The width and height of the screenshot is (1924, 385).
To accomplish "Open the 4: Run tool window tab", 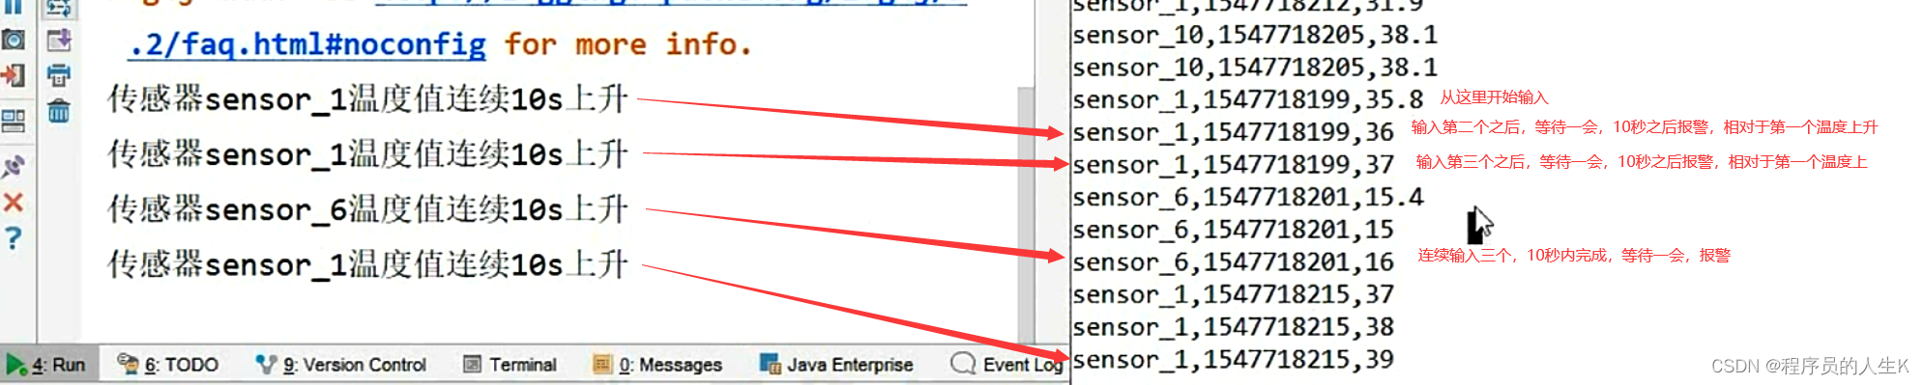I will (x=47, y=365).
